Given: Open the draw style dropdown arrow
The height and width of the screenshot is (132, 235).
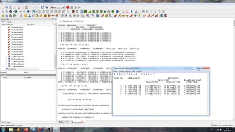Looking at the screenshot, I should tap(13, 11).
